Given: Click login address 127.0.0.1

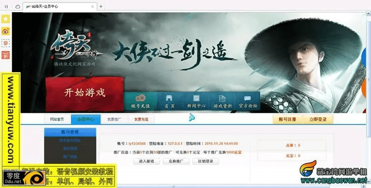Looking at the screenshot, I should pos(175,143).
